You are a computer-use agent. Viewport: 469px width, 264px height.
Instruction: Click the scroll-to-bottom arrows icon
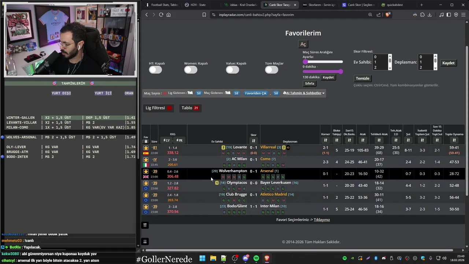(145, 241)
